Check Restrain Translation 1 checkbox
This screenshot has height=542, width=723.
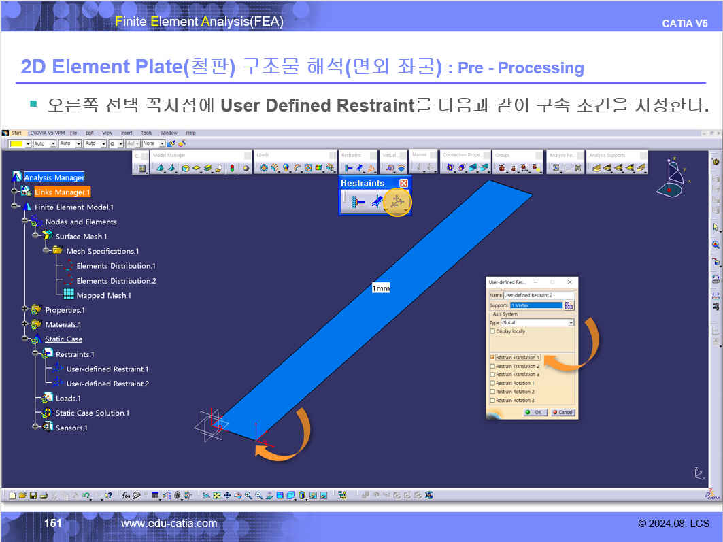click(x=492, y=357)
